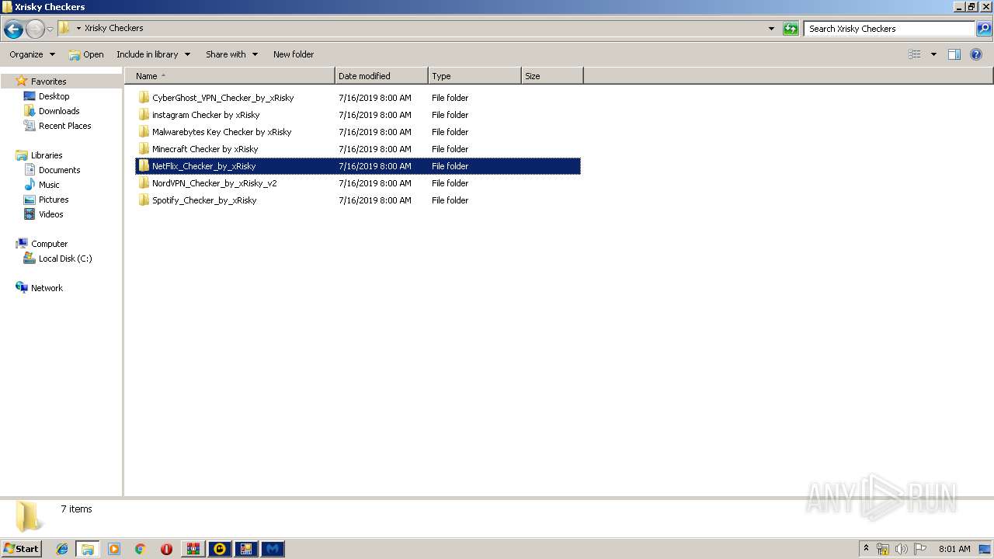Open Favorites in the navigation pane
The height and width of the screenshot is (559, 994).
(48, 82)
